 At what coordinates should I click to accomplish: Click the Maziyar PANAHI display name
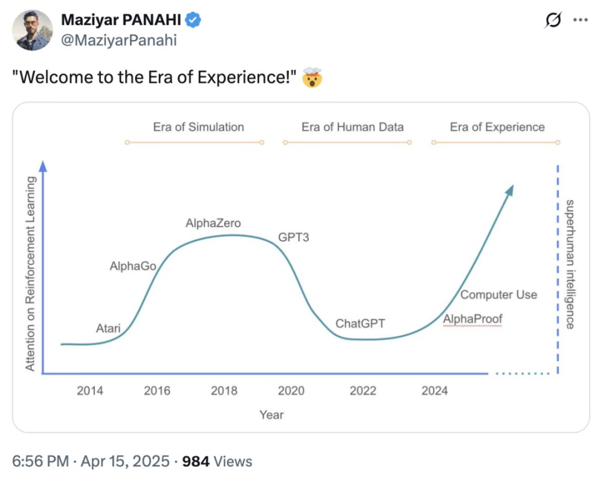(121, 20)
